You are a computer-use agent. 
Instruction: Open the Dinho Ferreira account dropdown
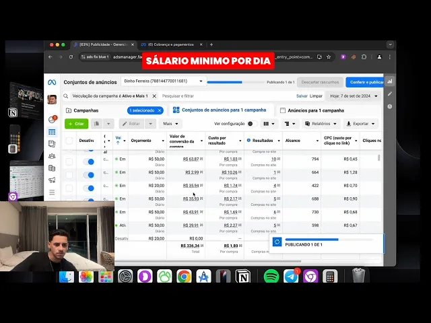point(164,81)
